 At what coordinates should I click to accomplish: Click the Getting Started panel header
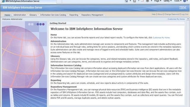pos(117,23)
